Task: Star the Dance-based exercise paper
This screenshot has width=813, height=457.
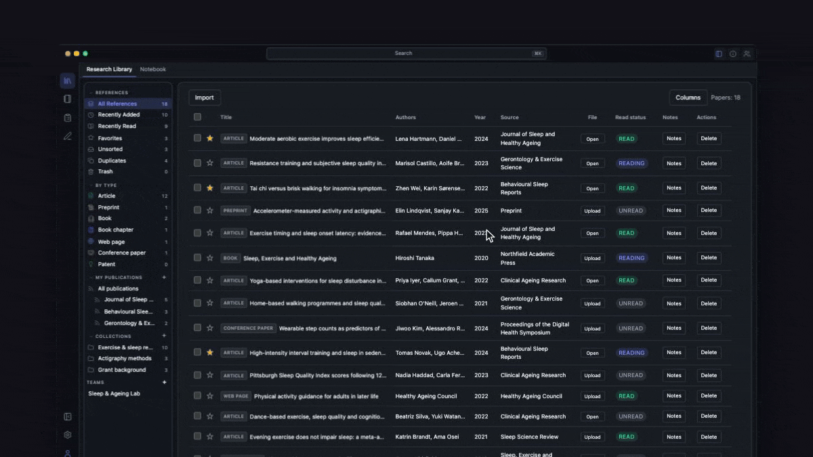Action: pos(210,416)
